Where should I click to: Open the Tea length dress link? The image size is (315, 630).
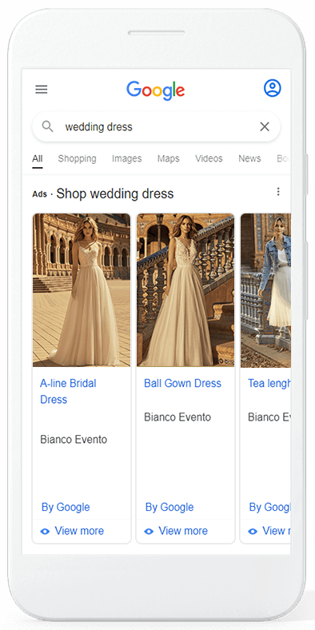(269, 383)
